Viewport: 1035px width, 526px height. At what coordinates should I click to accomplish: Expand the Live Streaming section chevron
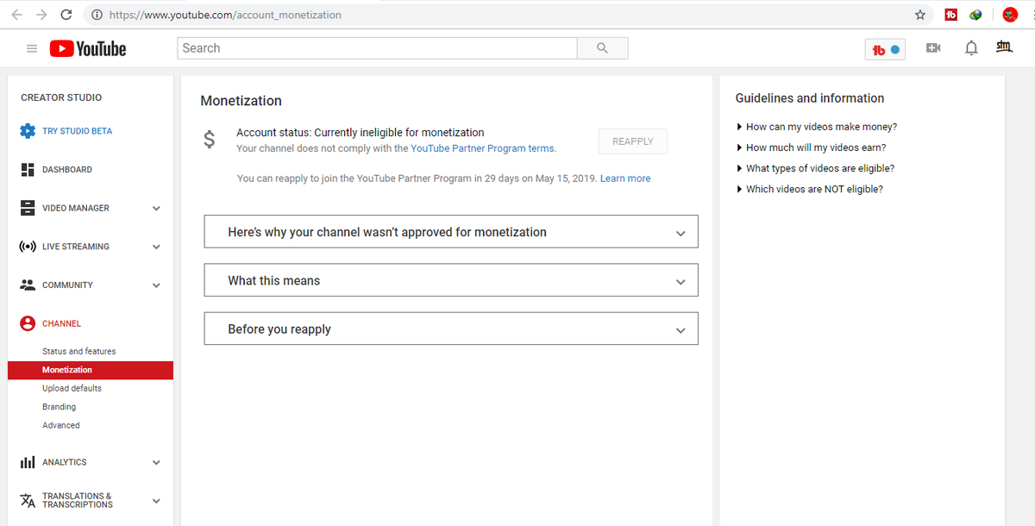[156, 247]
